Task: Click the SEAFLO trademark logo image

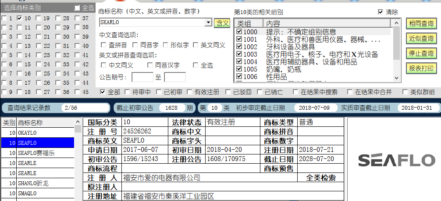Action: pos(397,160)
